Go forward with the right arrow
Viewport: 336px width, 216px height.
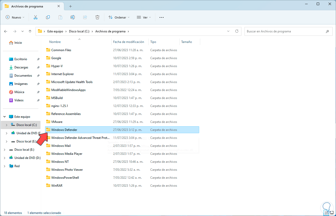pyautogui.click(x=14, y=31)
